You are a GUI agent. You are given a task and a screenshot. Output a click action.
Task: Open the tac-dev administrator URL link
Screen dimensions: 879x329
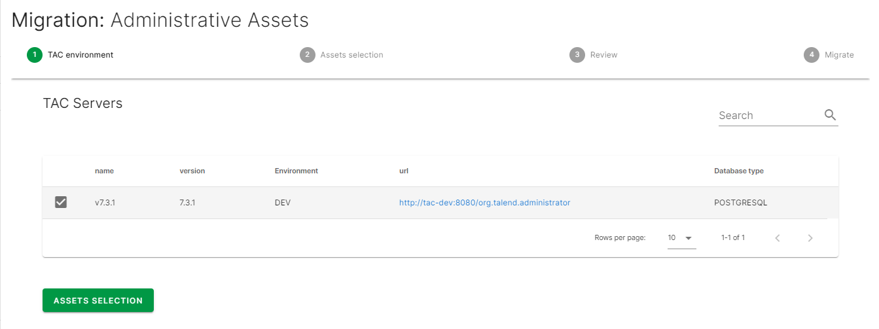(x=484, y=203)
